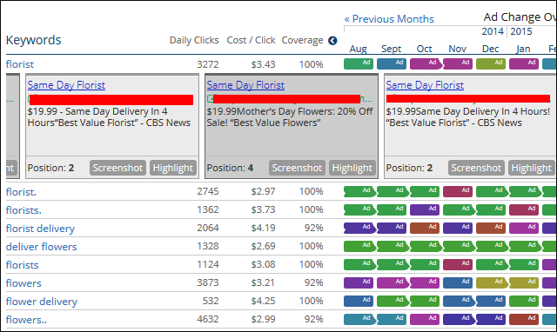This screenshot has height=332, width=557.
Task: Click the green Aug Ad marker for florist
Action: (359, 63)
